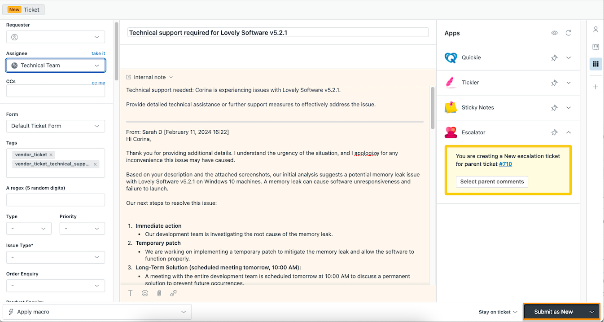
Task: Open the Issue Type dropdown
Action: [56, 257]
